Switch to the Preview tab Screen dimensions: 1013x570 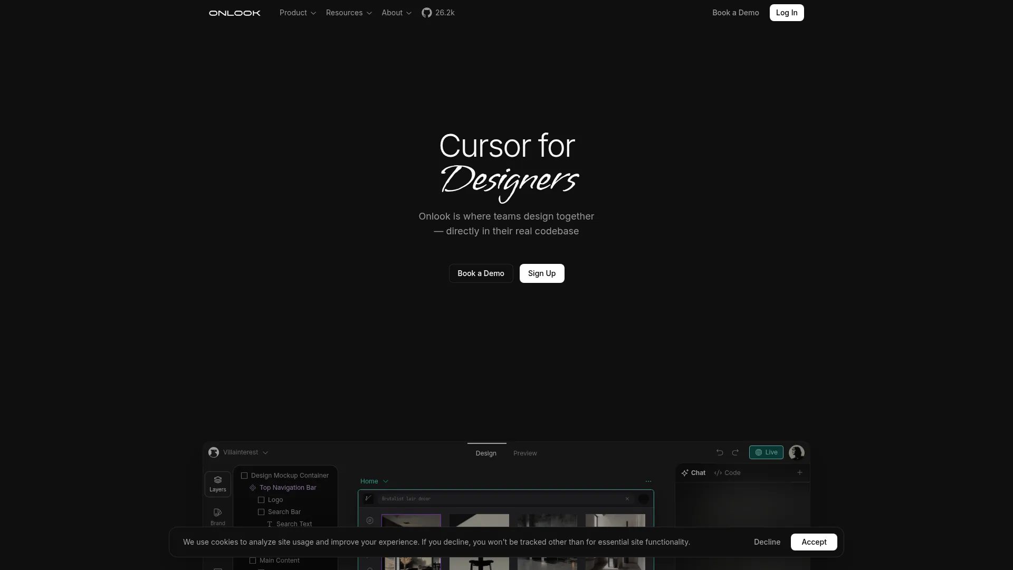pos(525,453)
